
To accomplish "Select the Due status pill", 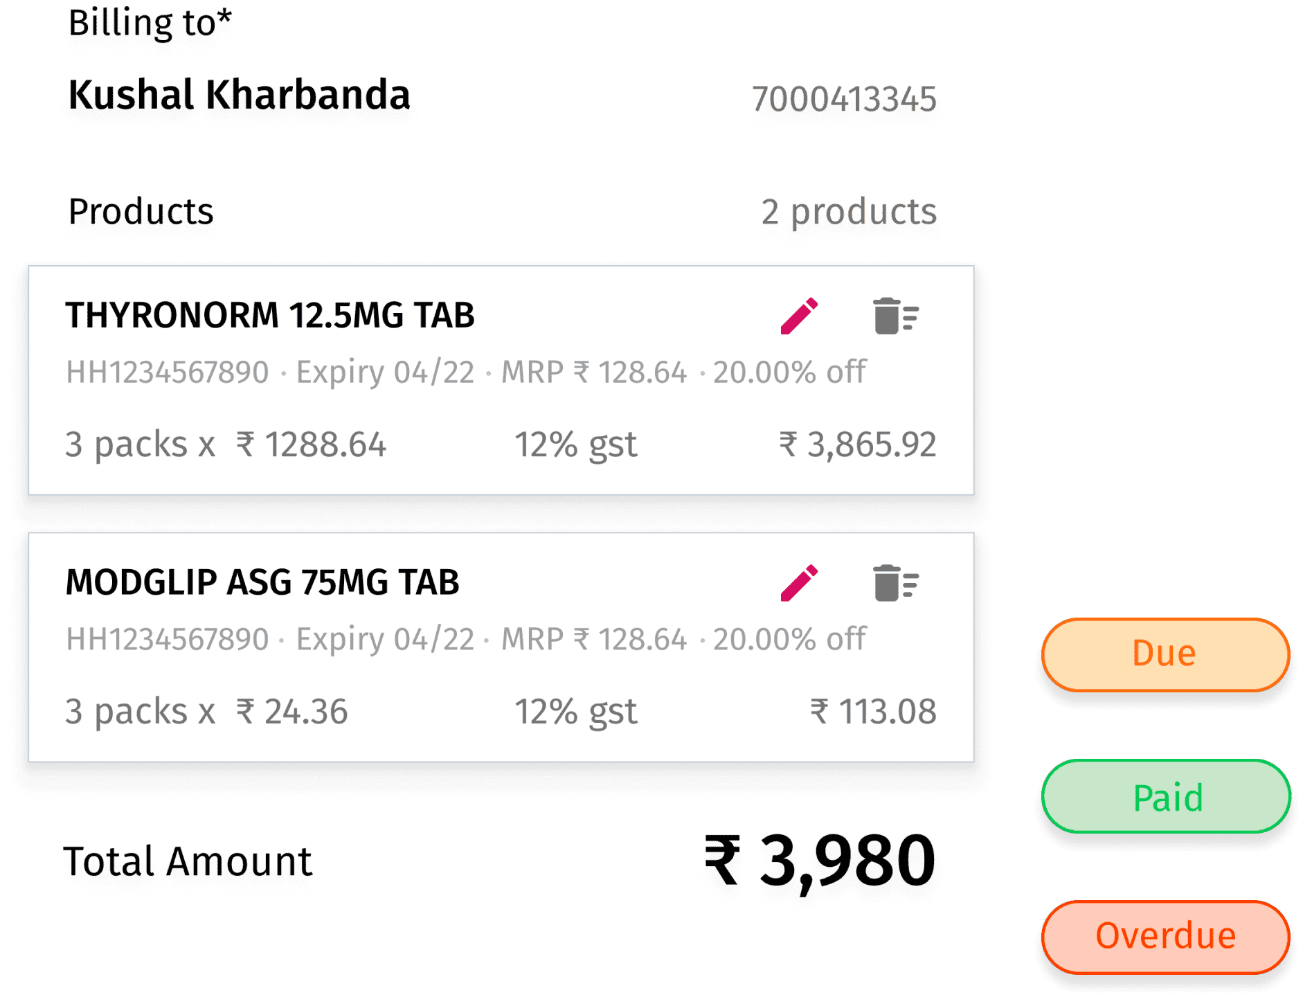I will [x=1165, y=654].
